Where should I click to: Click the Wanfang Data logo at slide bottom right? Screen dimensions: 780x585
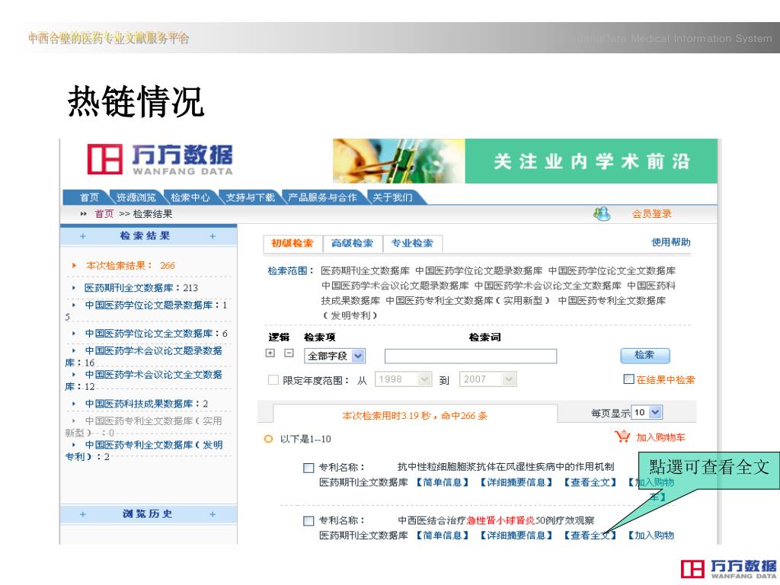click(728, 569)
